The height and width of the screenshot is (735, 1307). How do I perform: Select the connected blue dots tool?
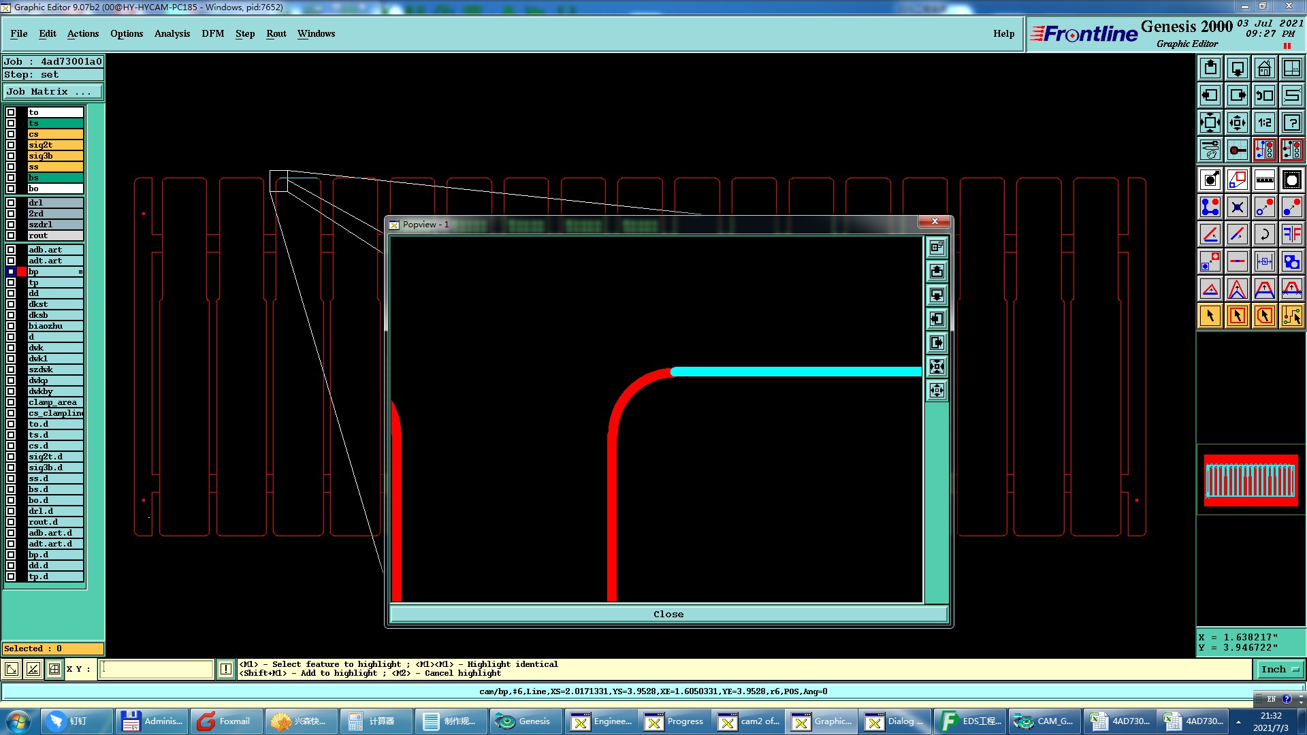coord(1210,207)
